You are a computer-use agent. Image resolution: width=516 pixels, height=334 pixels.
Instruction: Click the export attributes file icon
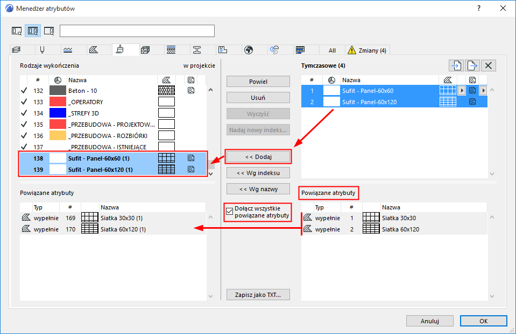pos(472,66)
